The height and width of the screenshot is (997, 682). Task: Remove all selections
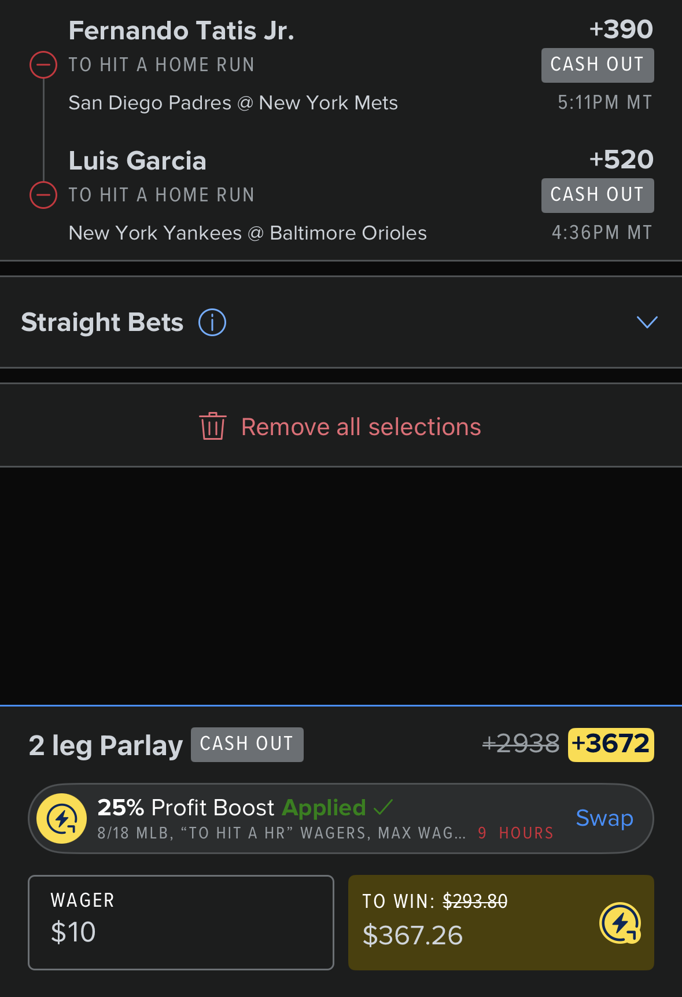tap(341, 426)
